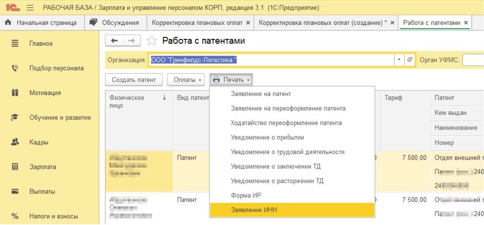Click the Создать патент button

tap(134, 80)
